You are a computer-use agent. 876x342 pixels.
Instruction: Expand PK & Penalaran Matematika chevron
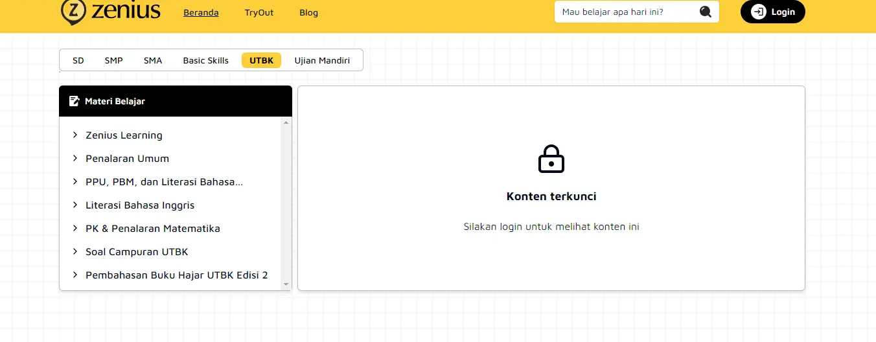(x=75, y=228)
